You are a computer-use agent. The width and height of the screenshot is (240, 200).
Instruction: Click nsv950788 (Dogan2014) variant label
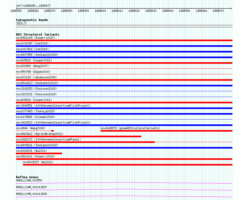coord(33,72)
